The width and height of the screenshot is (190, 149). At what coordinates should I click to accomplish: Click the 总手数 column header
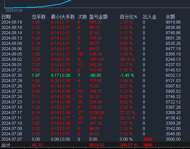coord(39,17)
